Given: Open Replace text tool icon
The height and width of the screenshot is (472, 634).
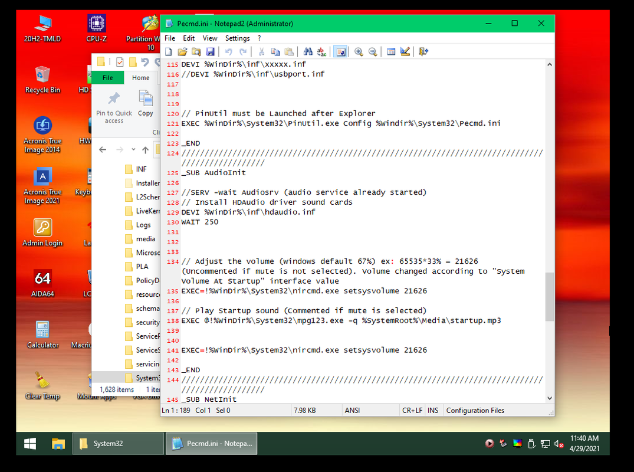Looking at the screenshot, I should pyautogui.click(x=322, y=51).
